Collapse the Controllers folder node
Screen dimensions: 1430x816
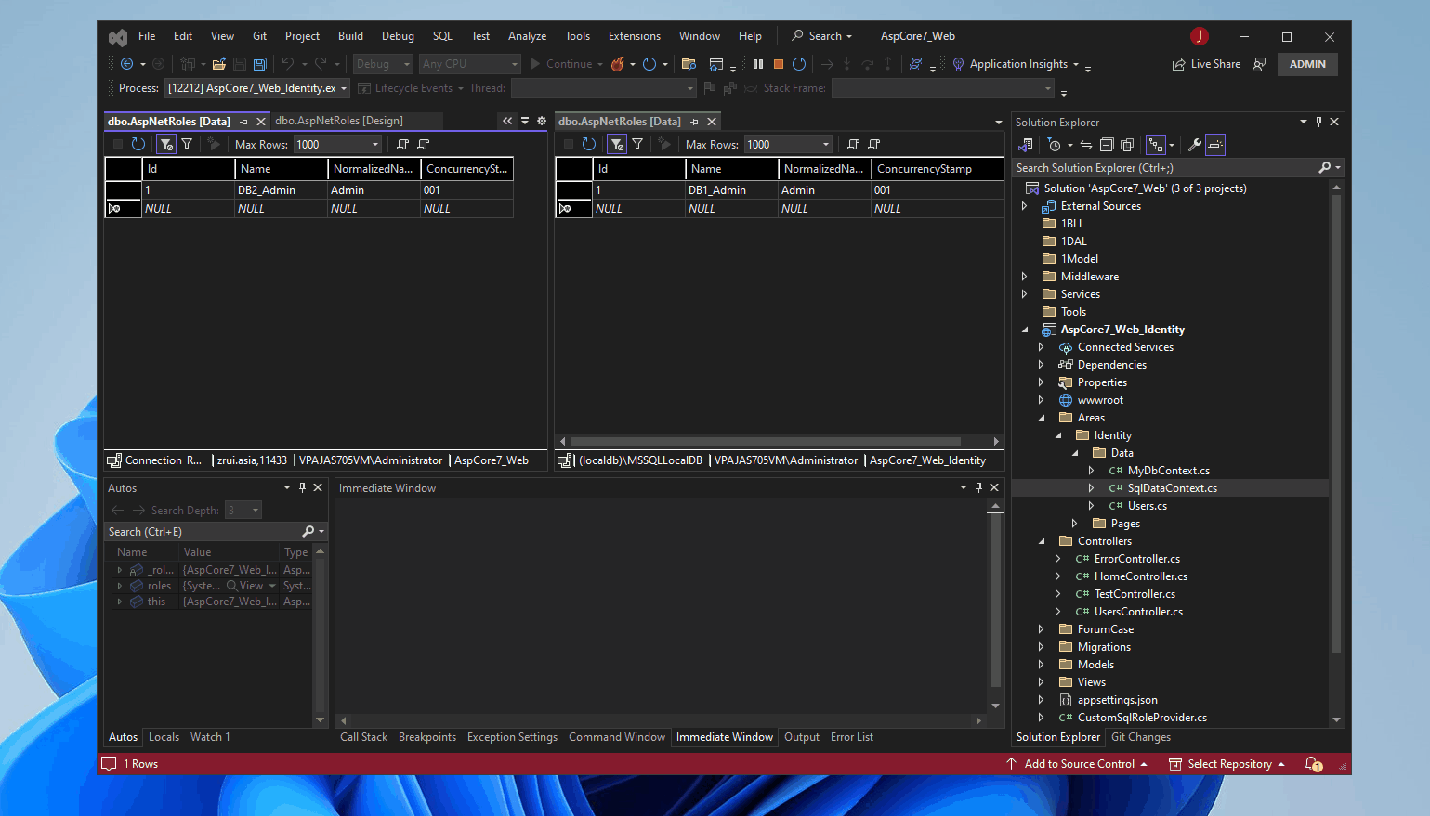point(1042,541)
